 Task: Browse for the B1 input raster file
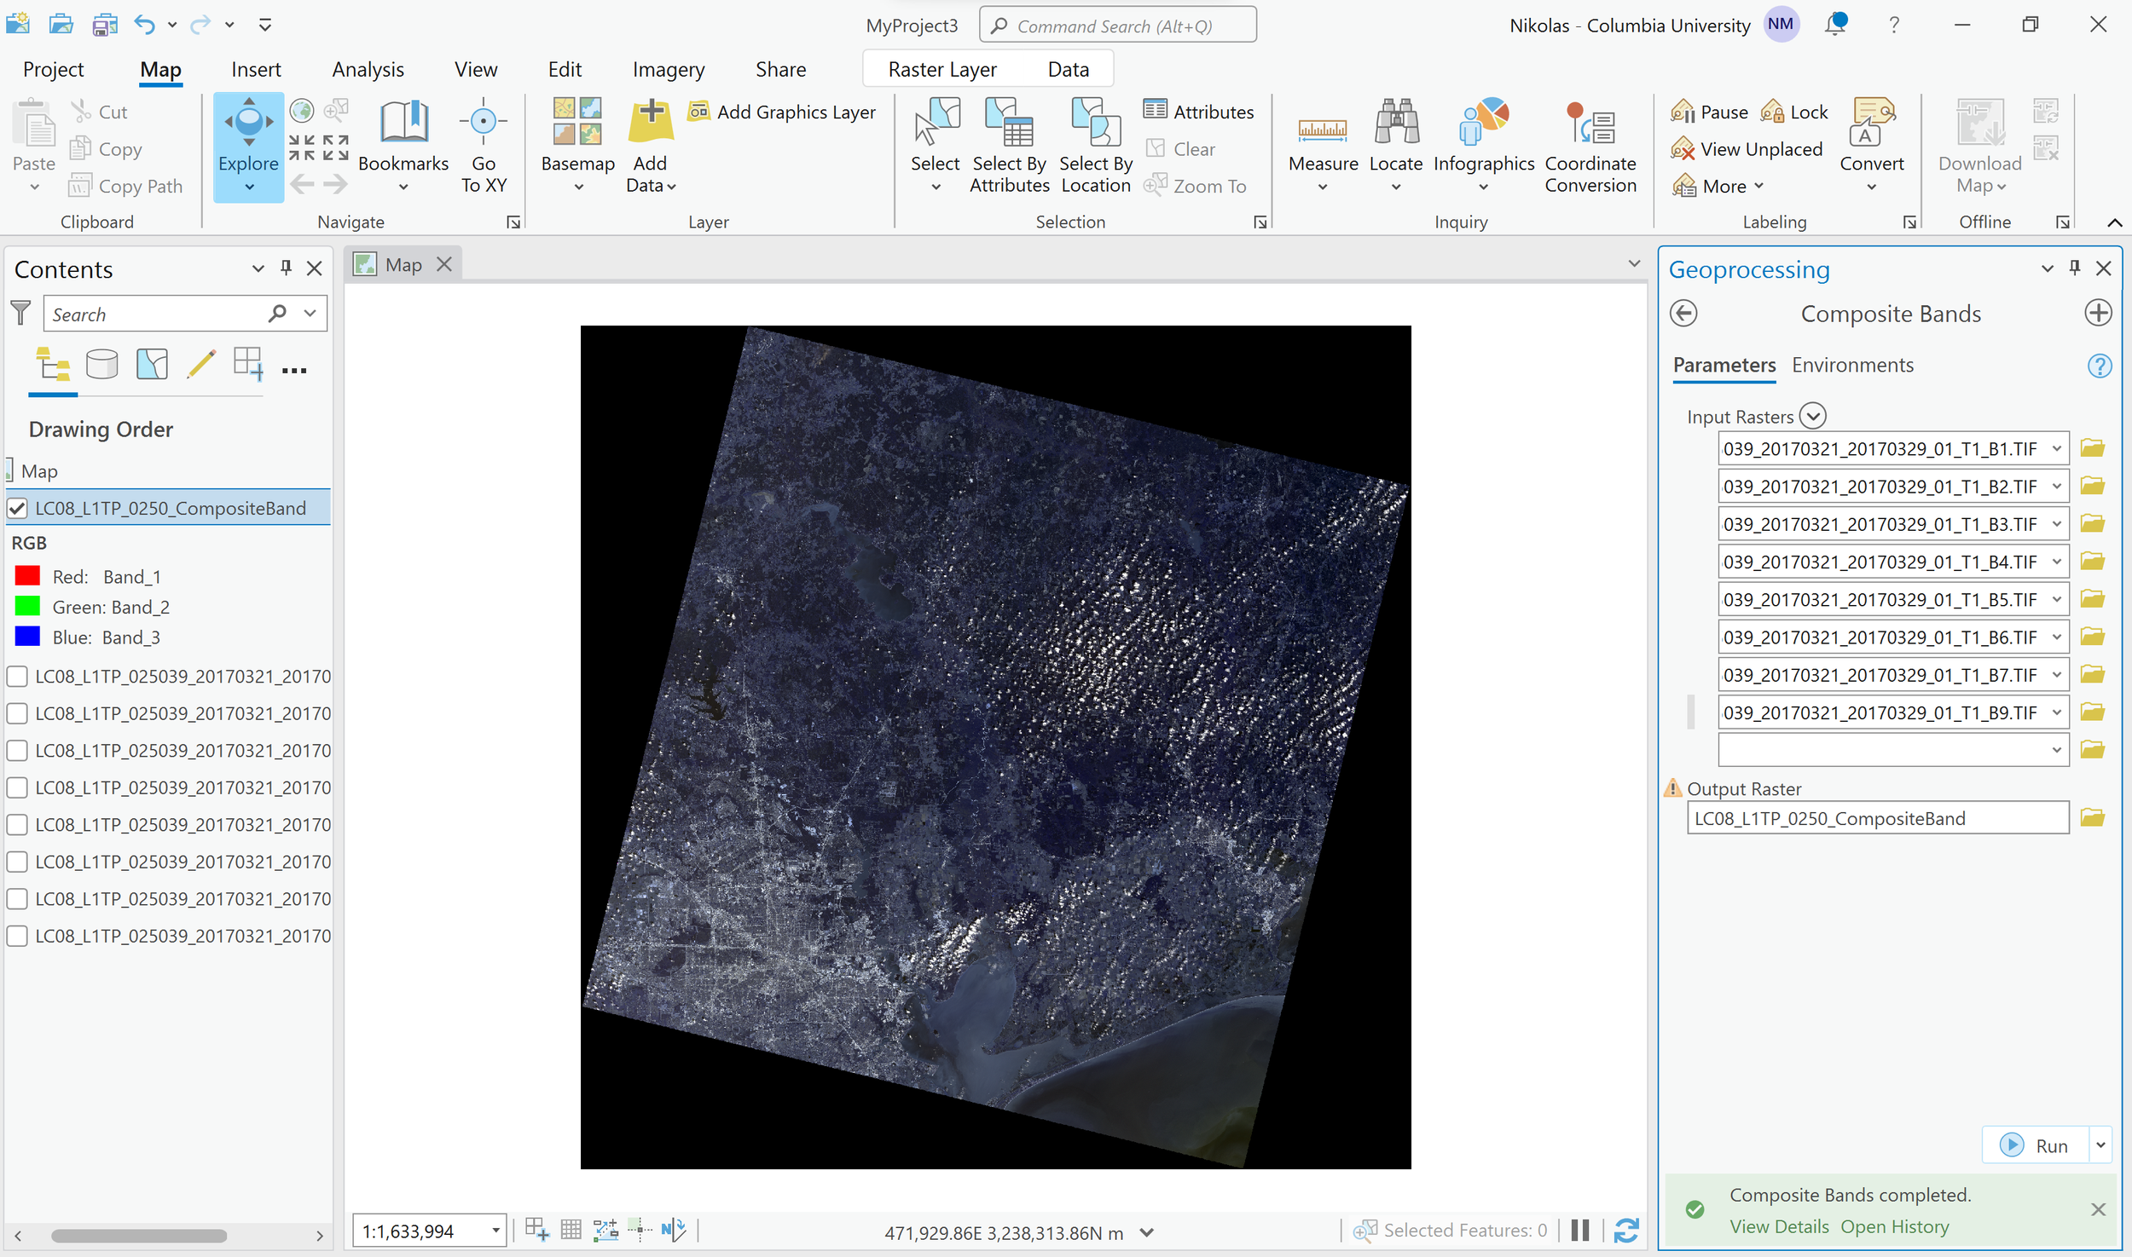(2092, 447)
